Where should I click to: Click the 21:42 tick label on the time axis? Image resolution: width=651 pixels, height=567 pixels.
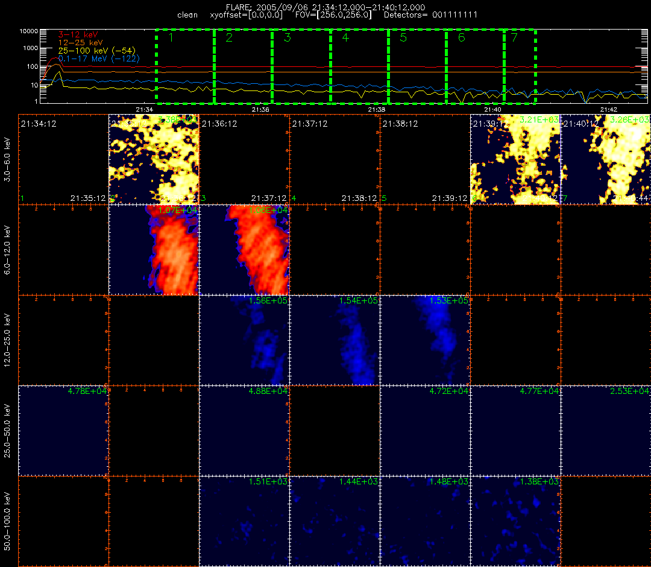[x=609, y=110]
